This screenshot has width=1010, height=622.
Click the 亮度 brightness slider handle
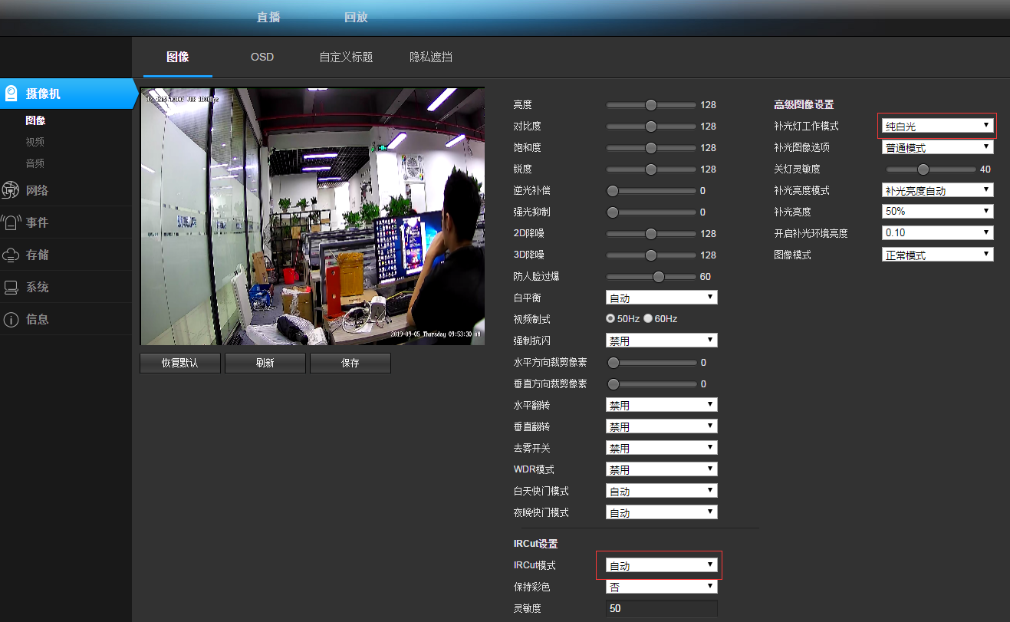(x=651, y=105)
